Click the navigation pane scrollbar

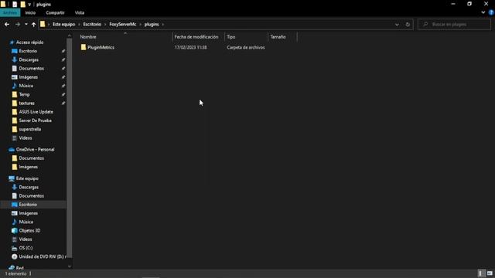pos(70,148)
